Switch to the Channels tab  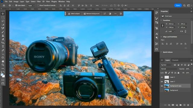(x=175, y=60)
